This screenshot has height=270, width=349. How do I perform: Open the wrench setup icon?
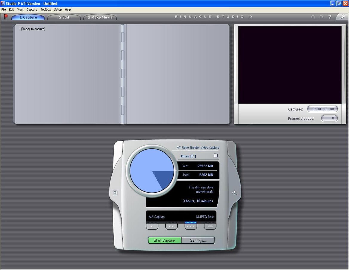click(x=342, y=17)
